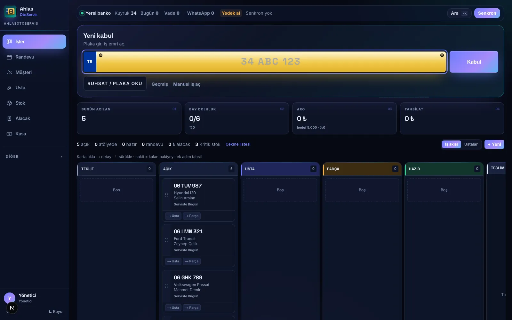Click the BAY DOLULUK stat card

(237, 118)
